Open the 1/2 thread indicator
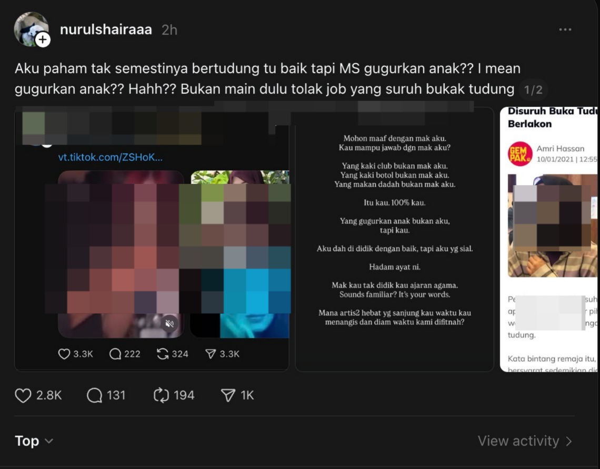This screenshot has height=469, width=600. click(533, 90)
